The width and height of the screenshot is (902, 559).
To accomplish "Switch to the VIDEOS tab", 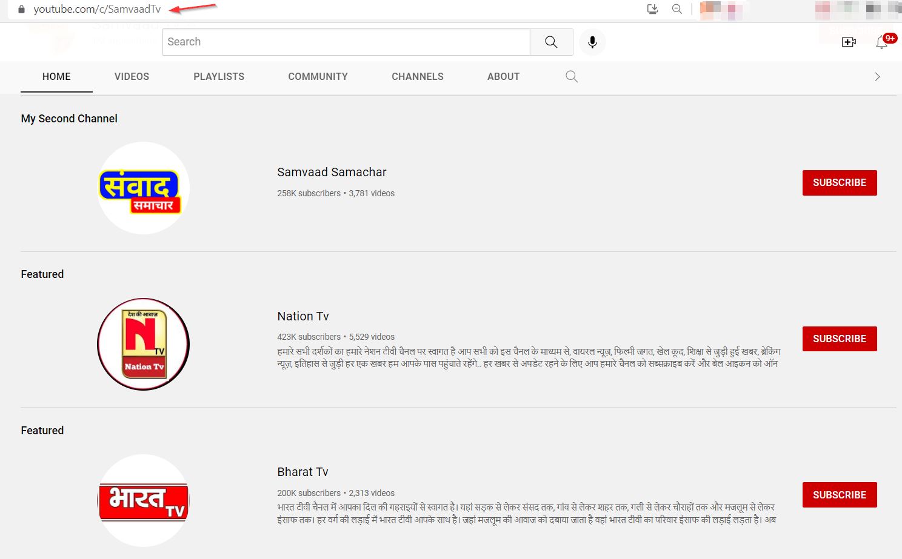I will pos(132,76).
